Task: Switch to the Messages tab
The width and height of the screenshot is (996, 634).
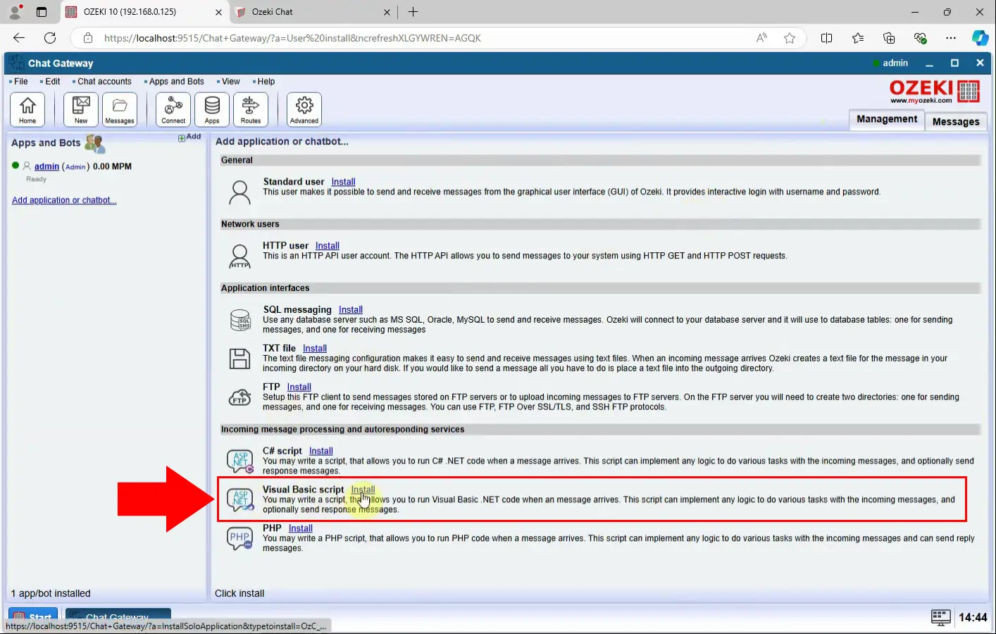Action: click(x=956, y=121)
